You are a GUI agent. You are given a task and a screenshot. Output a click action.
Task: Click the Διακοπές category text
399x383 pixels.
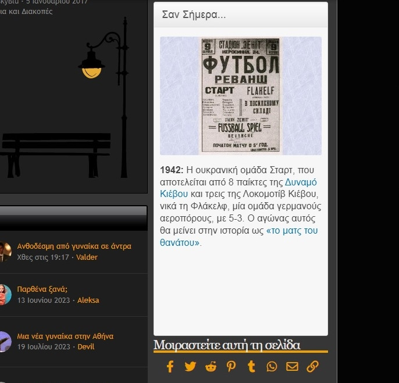pos(37,12)
